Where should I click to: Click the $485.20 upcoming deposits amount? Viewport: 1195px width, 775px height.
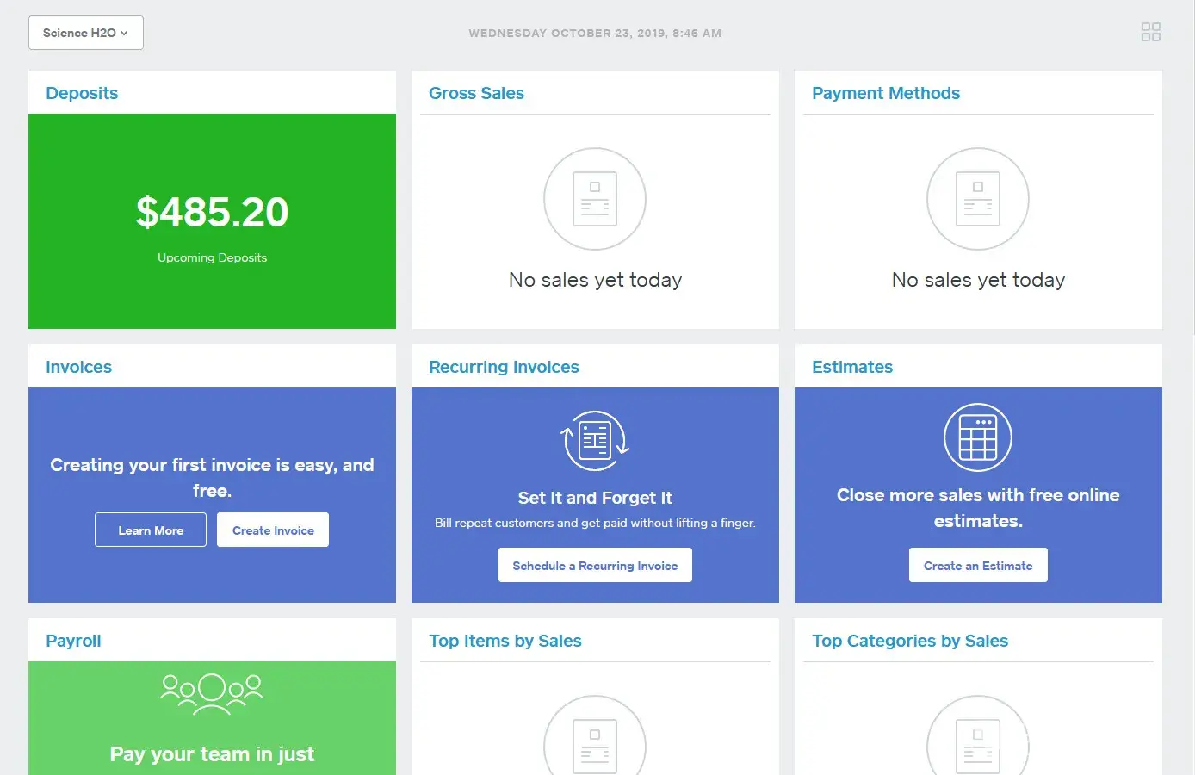click(x=212, y=212)
